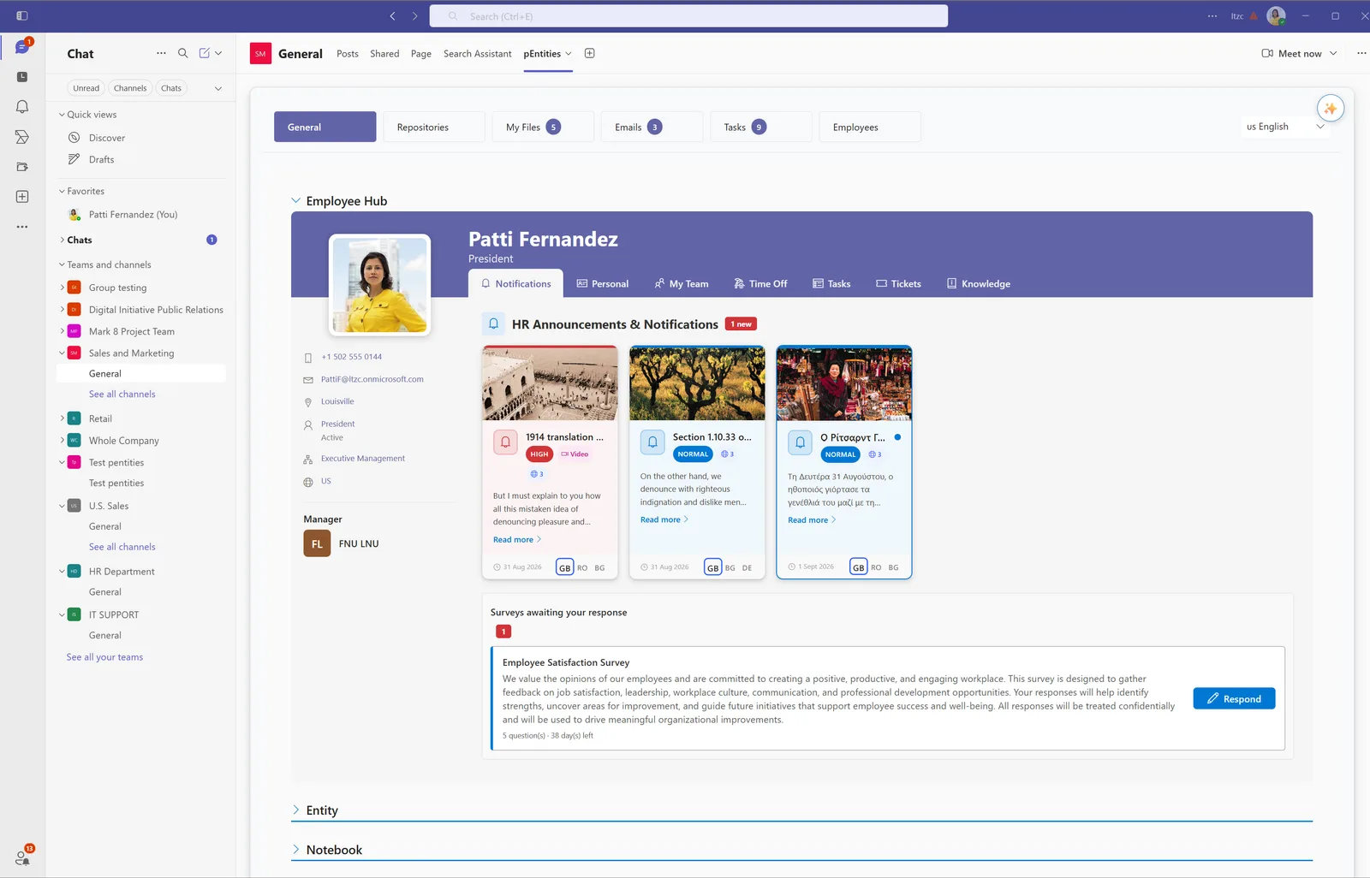Go back with the left navigation arrow
This screenshot has height=878, width=1370.
click(392, 16)
